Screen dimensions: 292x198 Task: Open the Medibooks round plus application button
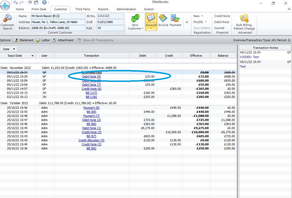pyautogui.click(x=5, y=5)
